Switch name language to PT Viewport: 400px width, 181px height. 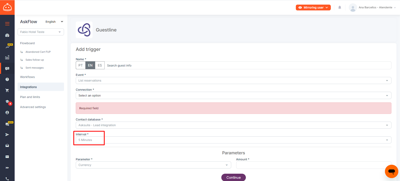pyautogui.click(x=80, y=65)
